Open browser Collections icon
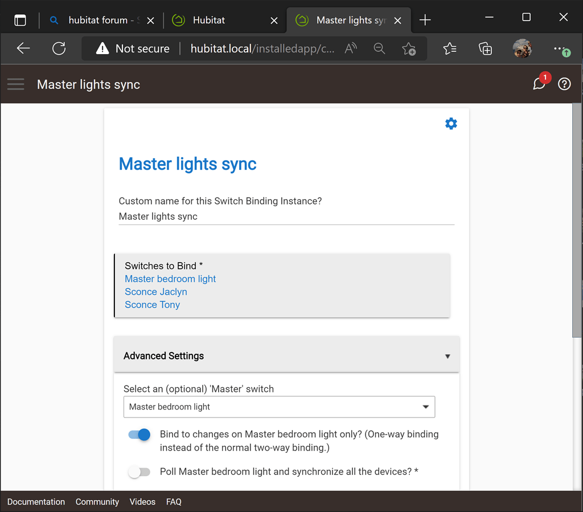 (x=485, y=49)
